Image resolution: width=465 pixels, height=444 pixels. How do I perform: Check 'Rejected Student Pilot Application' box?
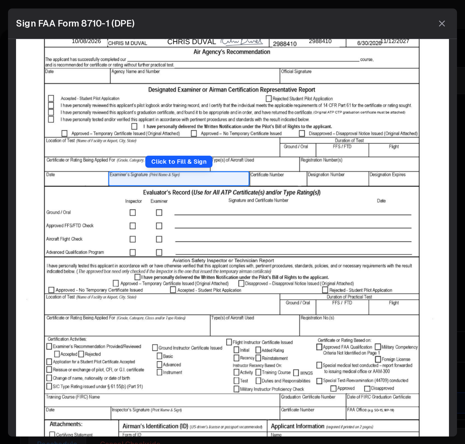tap(269, 98)
